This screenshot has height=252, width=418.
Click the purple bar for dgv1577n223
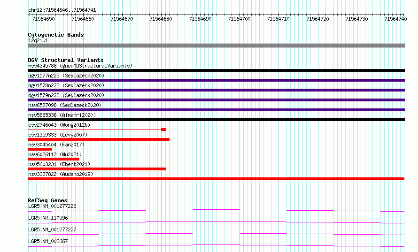(216, 80)
